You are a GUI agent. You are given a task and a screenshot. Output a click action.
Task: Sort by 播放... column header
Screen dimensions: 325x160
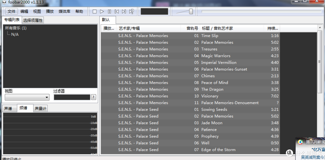pyautogui.click(x=109, y=28)
